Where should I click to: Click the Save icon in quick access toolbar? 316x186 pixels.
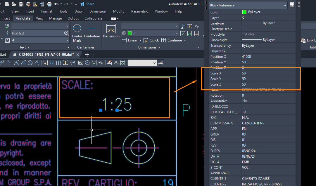tap(21, 4)
